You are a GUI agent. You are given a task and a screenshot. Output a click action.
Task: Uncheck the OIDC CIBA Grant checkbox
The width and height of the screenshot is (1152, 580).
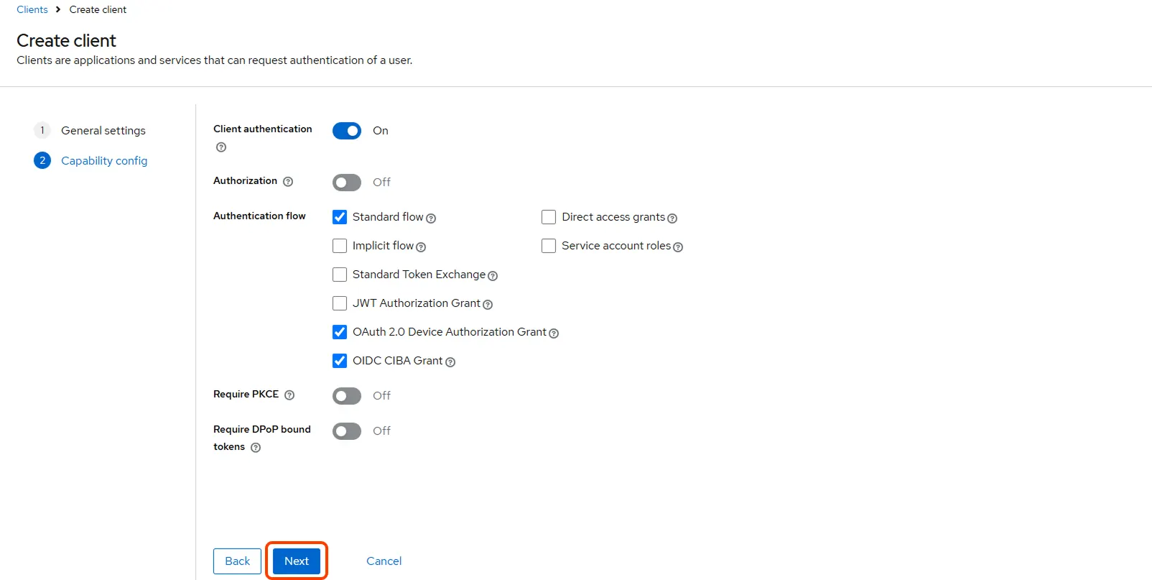[340, 361]
